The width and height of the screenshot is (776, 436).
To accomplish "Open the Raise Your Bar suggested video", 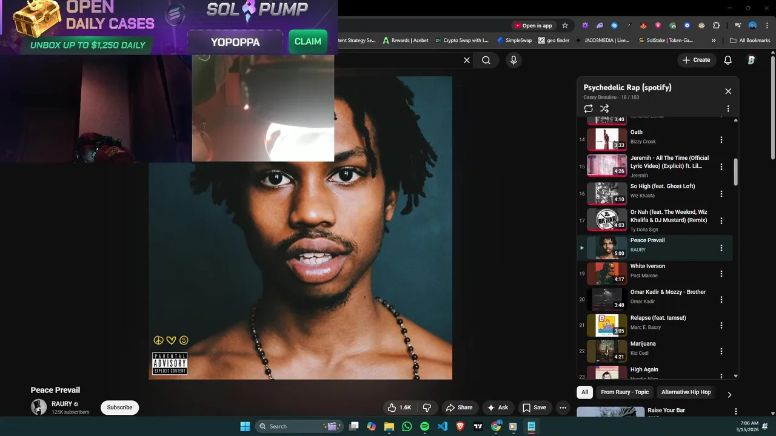I will tap(666, 411).
